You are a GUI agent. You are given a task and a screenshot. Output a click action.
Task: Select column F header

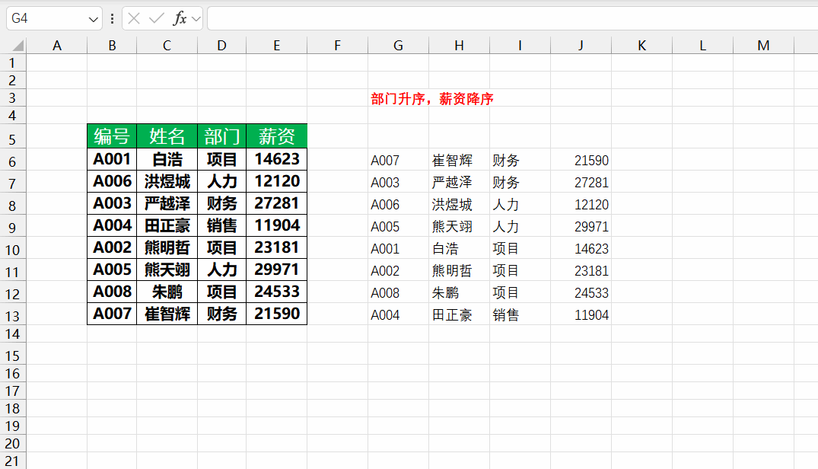338,46
